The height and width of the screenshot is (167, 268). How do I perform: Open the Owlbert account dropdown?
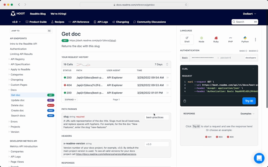pyautogui.click(x=249, y=14)
